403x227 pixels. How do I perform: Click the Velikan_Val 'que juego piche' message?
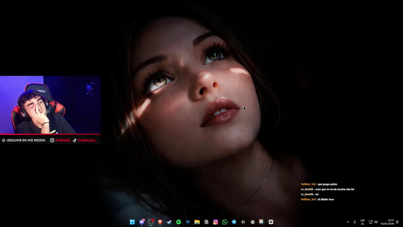(319, 184)
